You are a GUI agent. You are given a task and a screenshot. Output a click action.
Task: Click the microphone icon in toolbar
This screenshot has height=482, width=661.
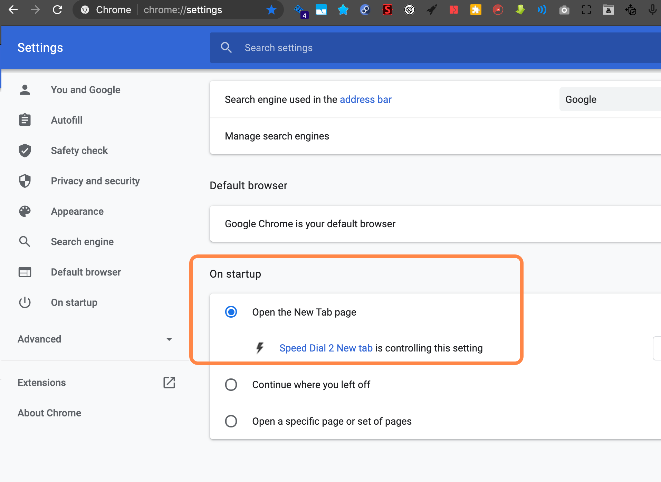pyautogui.click(x=652, y=10)
